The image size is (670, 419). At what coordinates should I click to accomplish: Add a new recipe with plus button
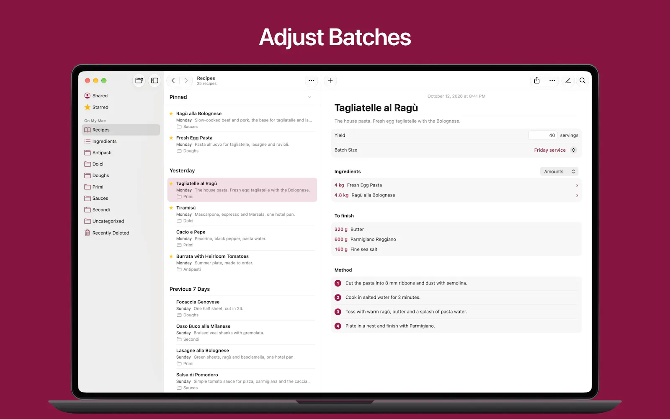pos(330,80)
